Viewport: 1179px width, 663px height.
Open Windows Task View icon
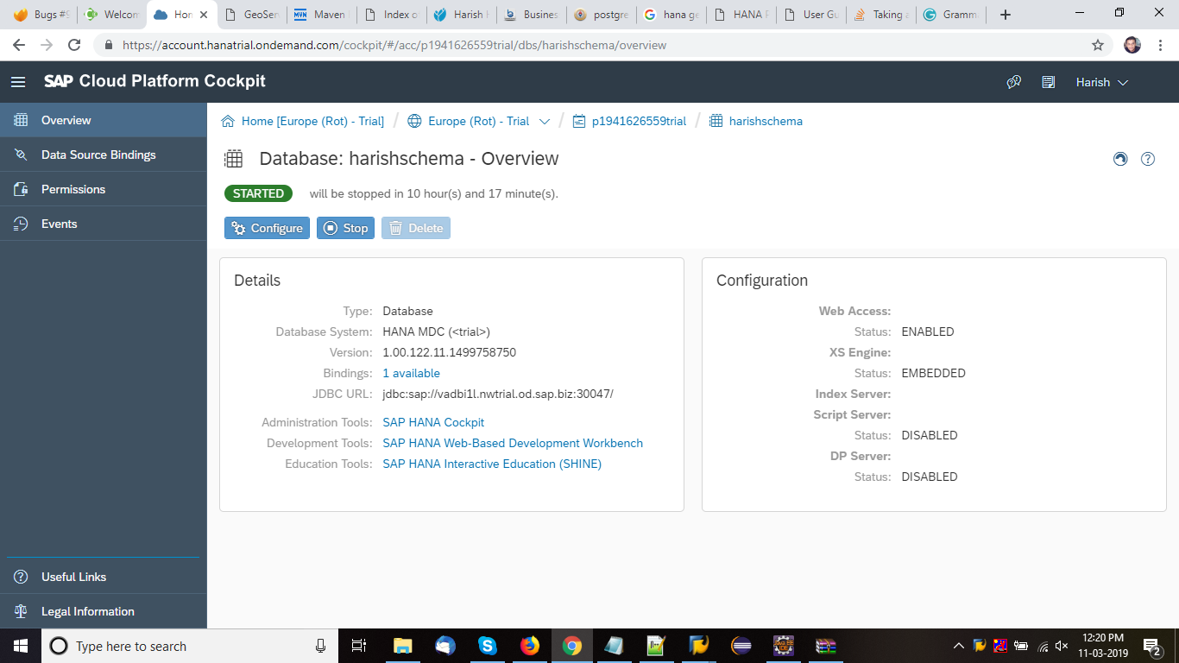(x=359, y=646)
